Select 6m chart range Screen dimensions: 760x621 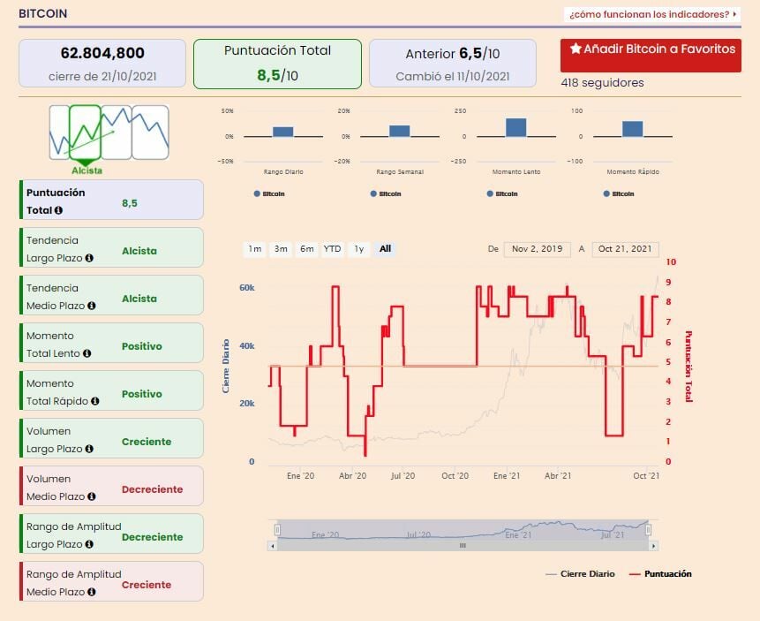pyautogui.click(x=307, y=249)
